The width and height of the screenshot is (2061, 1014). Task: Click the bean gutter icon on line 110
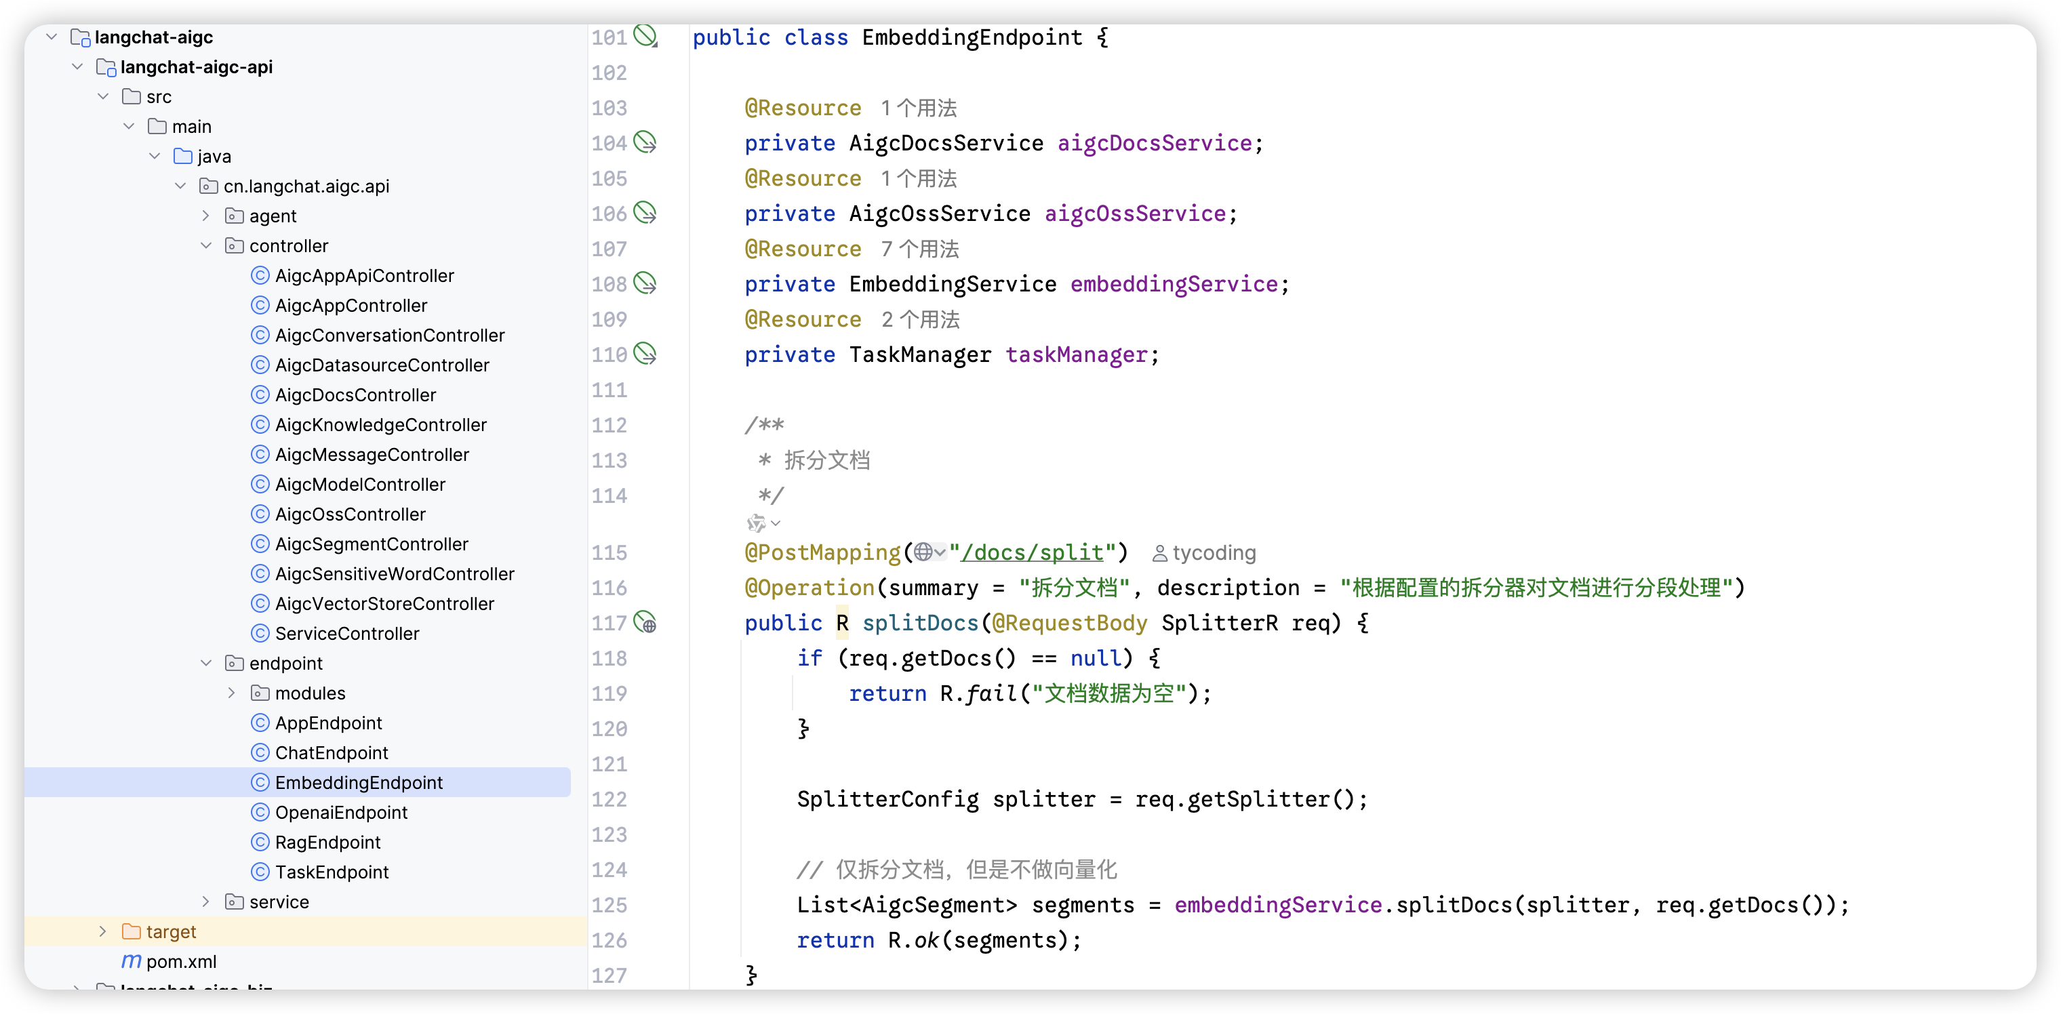pos(645,353)
